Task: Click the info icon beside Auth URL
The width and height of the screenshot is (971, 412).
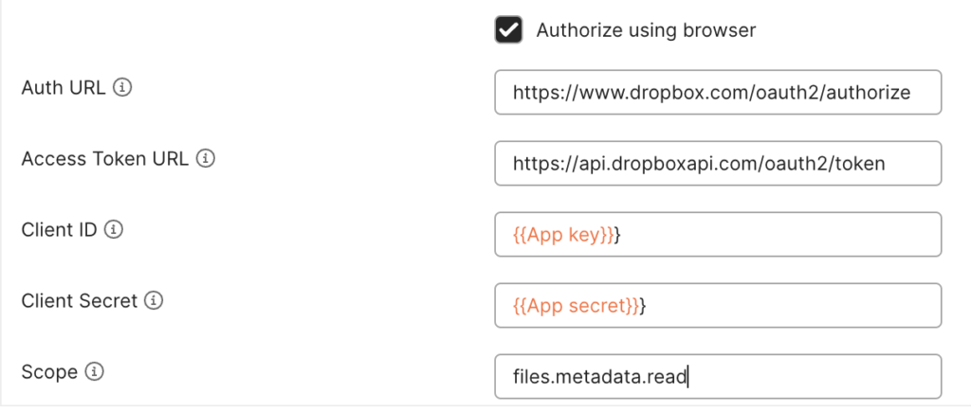Action: tap(122, 88)
